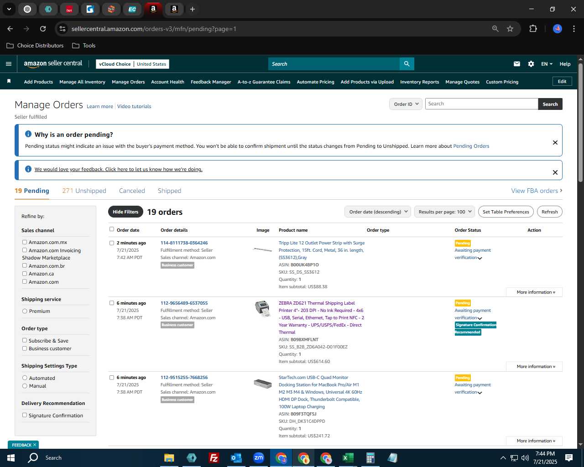Open the Results per page dropdown
Image resolution: width=584 pixels, height=467 pixels.
(445, 212)
